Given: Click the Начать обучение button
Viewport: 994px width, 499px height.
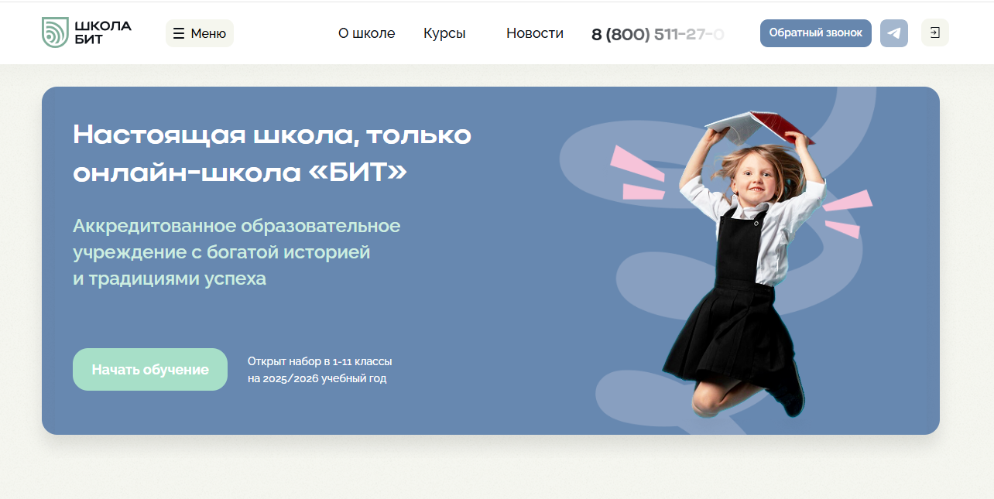Looking at the screenshot, I should point(150,369).
